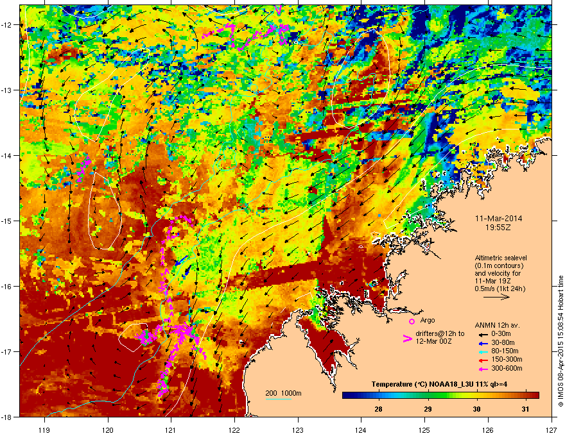The width and height of the screenshot is (565, 436).
Task: Click the colorbar tick label '31'
Action: pyautogui.click(x=526, y=409)
